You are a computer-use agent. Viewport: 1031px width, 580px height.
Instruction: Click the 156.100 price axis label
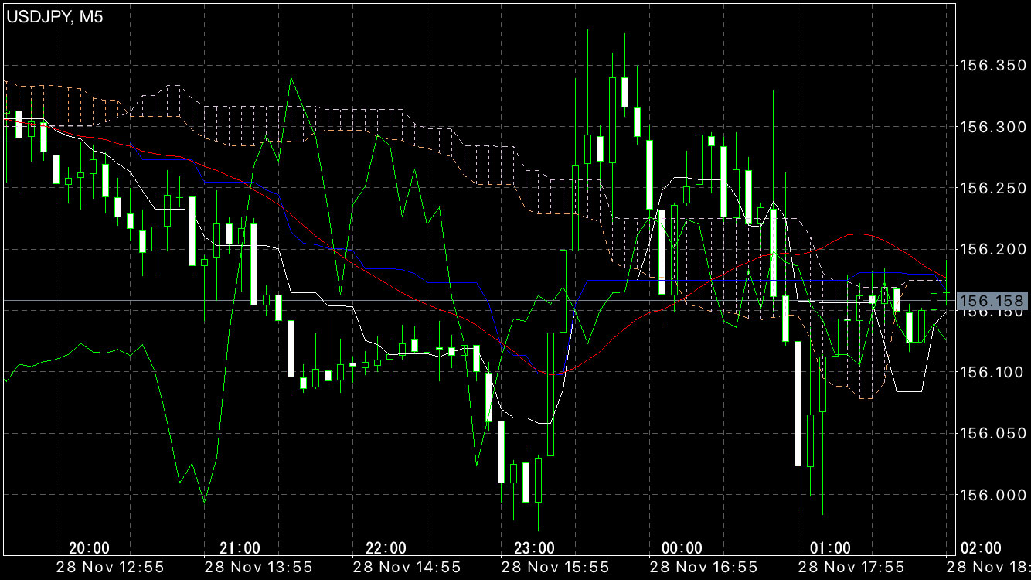[x=991, y=372]
